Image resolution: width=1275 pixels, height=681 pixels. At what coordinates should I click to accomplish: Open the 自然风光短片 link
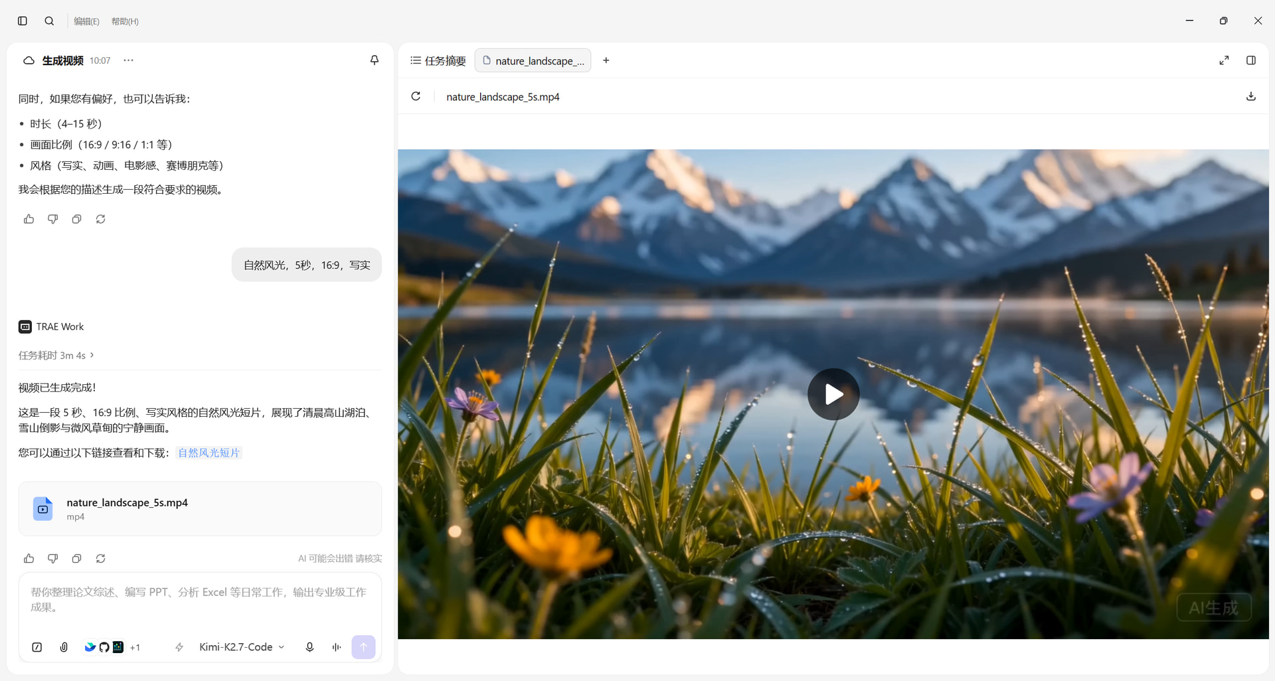pos(209,453)
